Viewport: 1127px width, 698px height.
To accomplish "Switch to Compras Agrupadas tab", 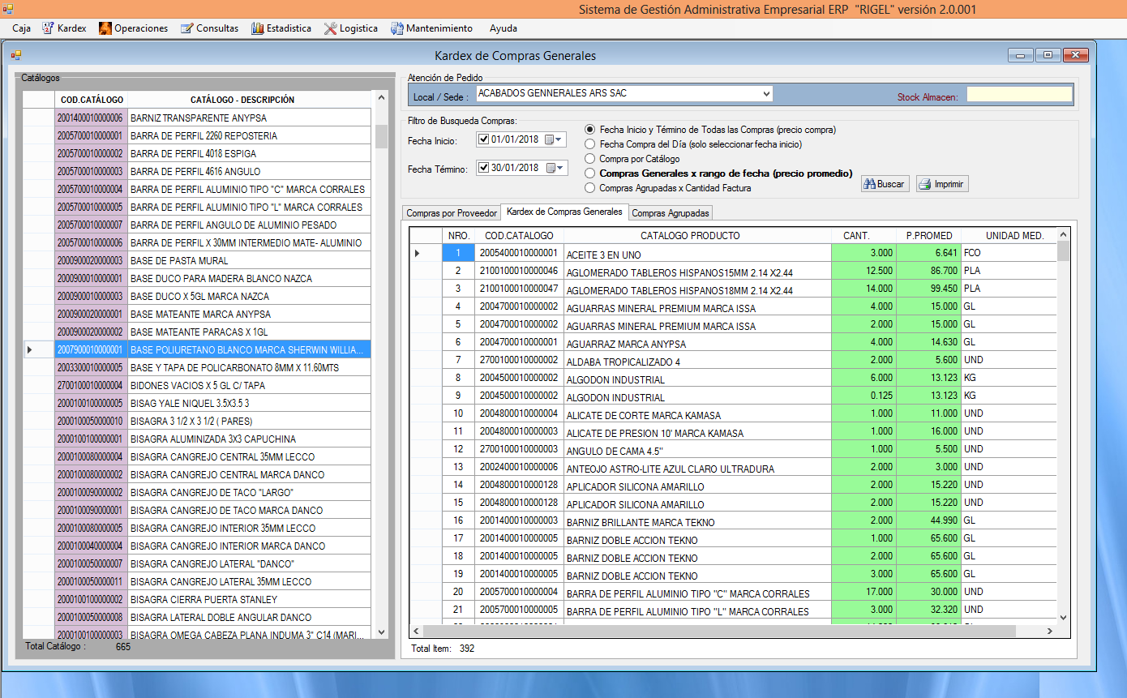I will click(x=671, y=213).
